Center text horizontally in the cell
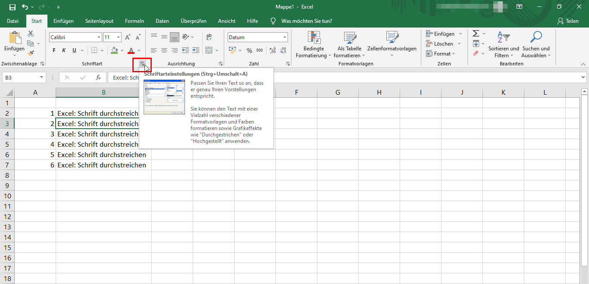Viewport: 589px width, 284px height. pos(164,50)
